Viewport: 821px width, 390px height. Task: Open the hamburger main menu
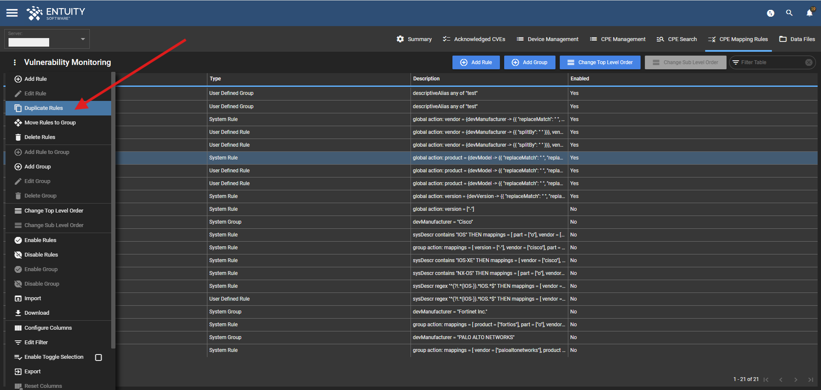pos(12,13)
